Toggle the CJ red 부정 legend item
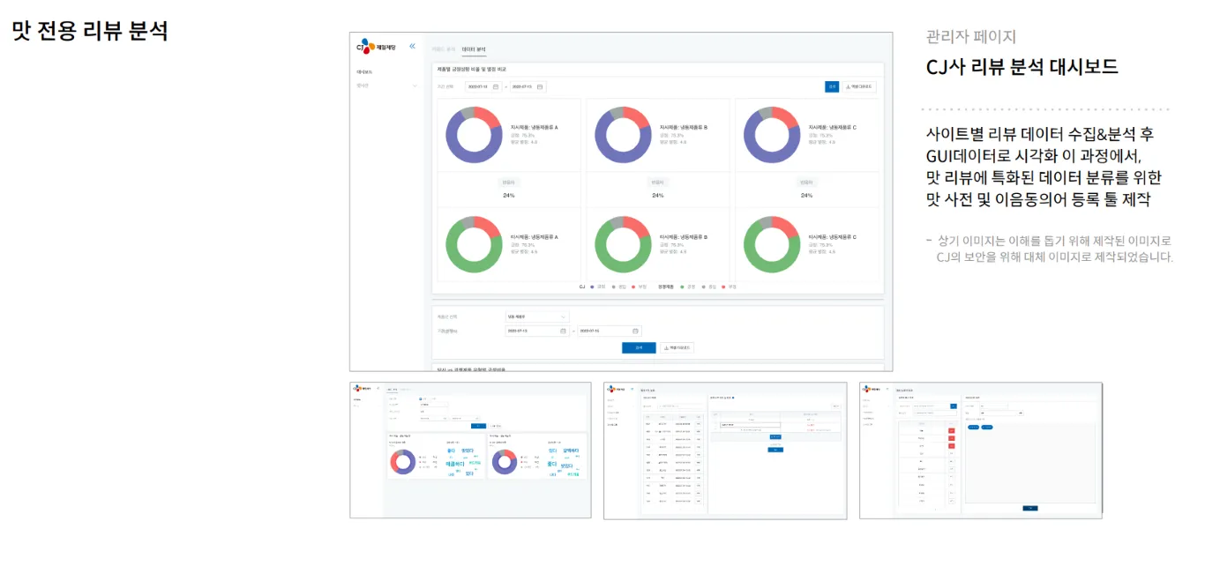The height and width of the screenshot is (566, 1205). coord(640,287)
